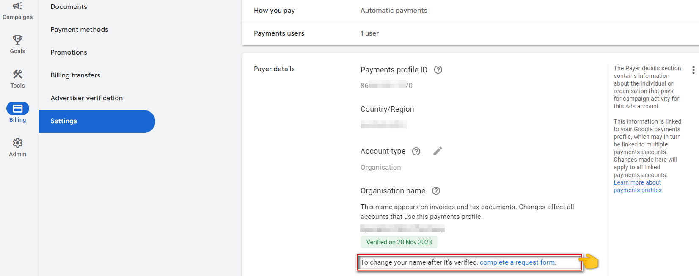Open the Payer details three-dot menu
Image resolution: width=699 pixels, height=276 pixels.
click(x=693, y=70)
